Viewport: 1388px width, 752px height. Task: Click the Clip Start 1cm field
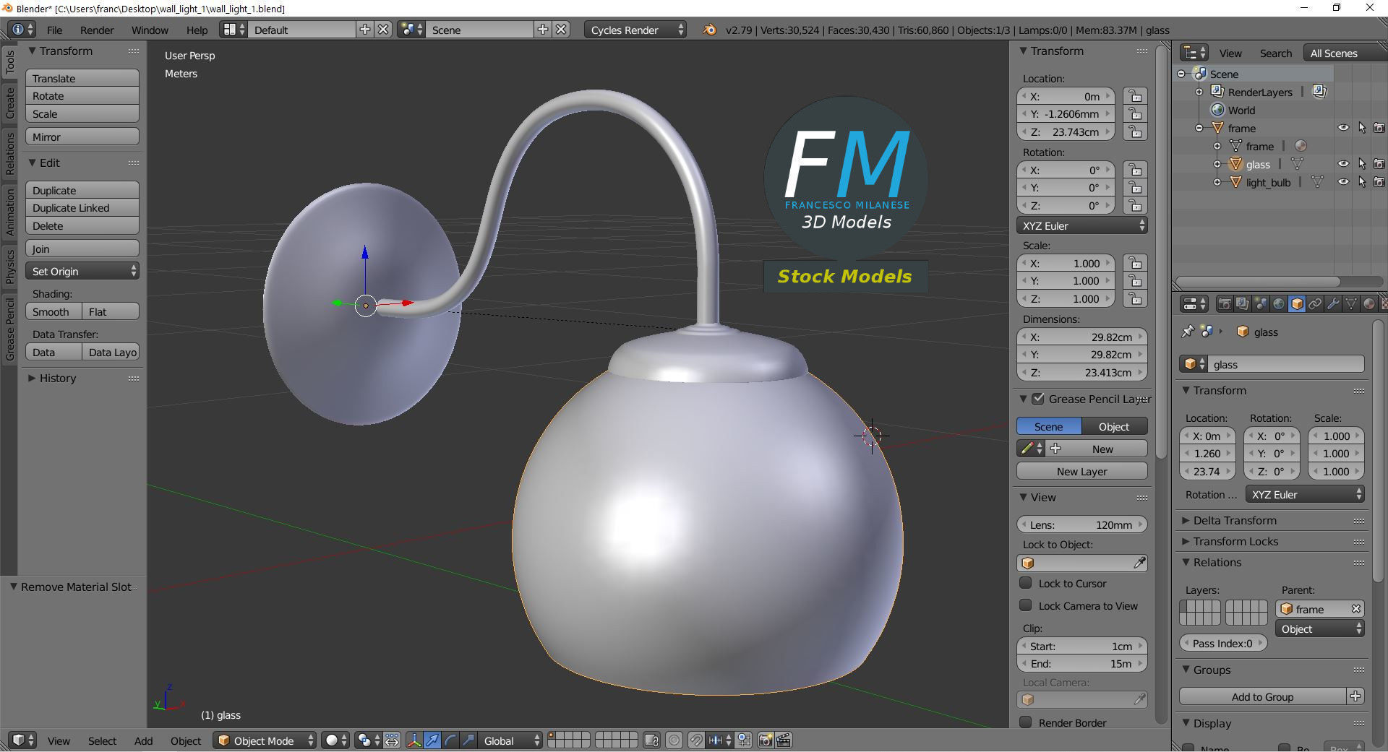point(1082,646)
